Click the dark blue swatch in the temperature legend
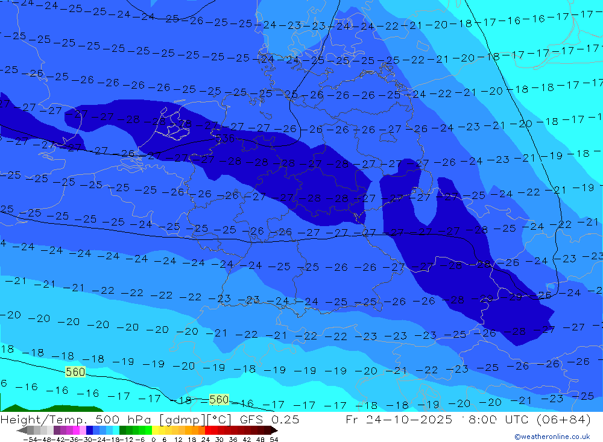The image size is (603, 442). pos(89,430)
